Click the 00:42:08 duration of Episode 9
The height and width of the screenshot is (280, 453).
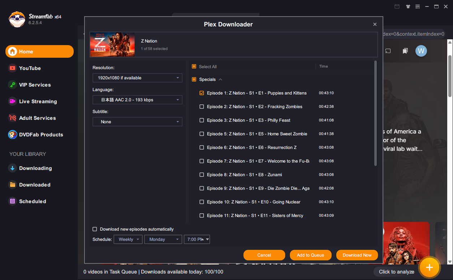326,188
